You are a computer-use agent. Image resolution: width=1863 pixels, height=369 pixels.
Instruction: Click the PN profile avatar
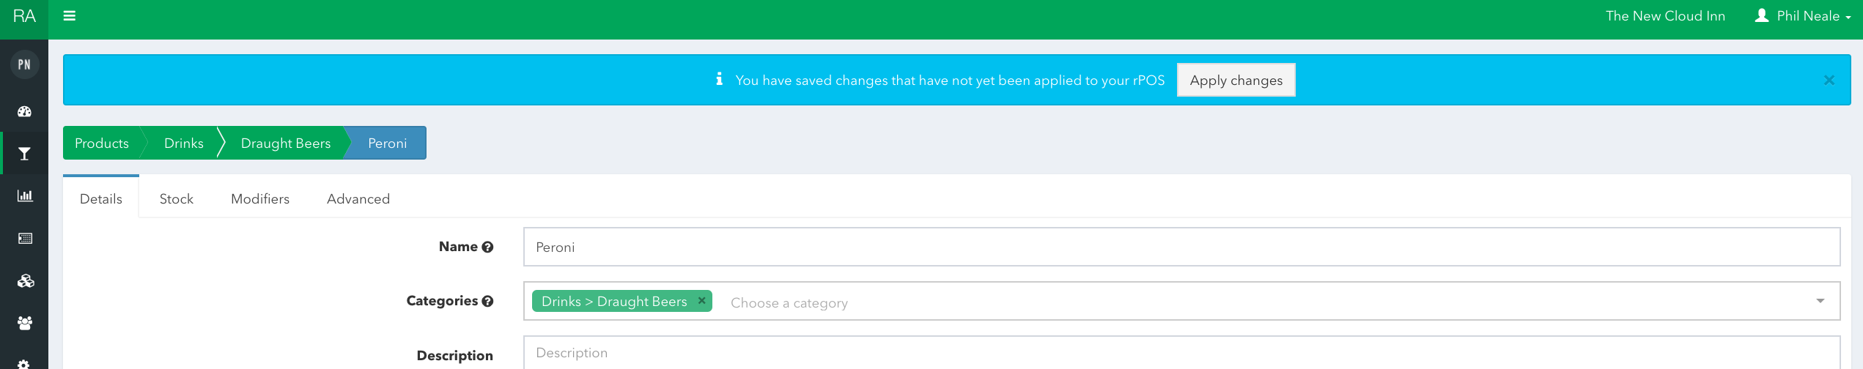click(24, 64)
